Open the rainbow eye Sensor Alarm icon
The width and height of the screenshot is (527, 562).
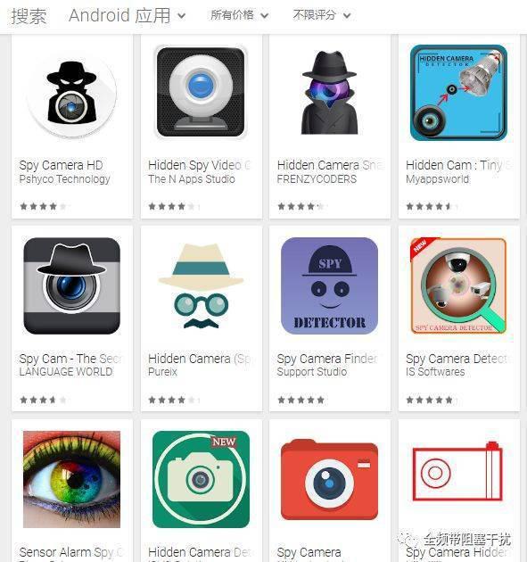point(71,479)
